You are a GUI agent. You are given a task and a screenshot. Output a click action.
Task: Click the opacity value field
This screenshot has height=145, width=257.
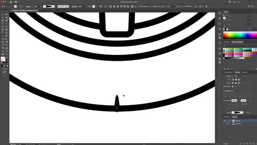tap(81, 6)
